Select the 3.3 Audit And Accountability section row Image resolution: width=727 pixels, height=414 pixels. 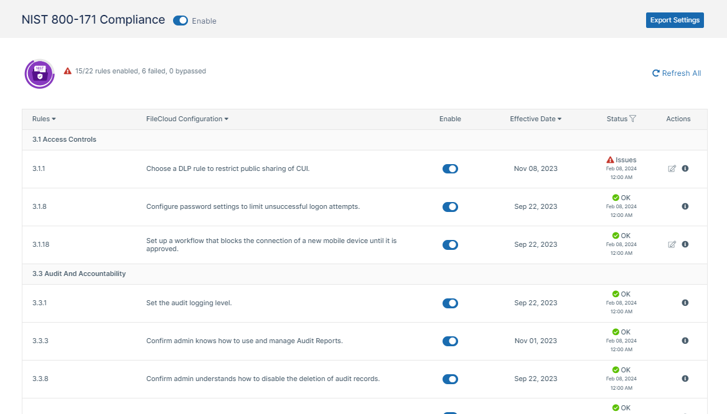[79, 274]
